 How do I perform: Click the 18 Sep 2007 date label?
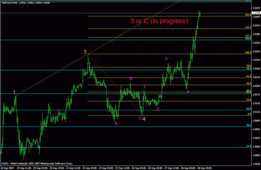8,168
